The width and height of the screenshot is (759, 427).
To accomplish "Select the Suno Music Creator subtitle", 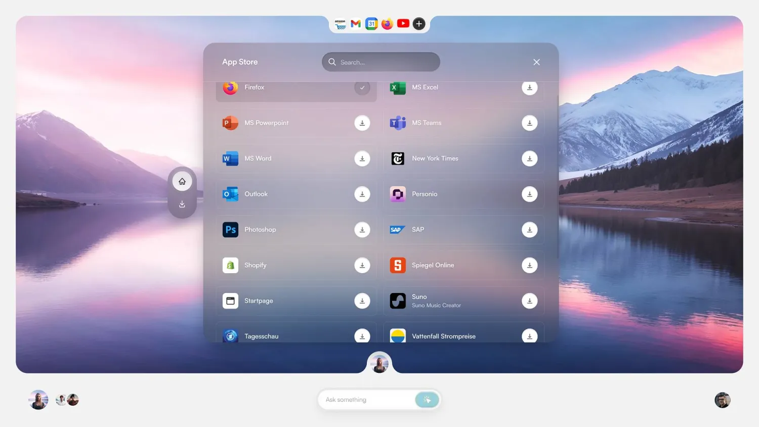I will (x=436, y=306).
